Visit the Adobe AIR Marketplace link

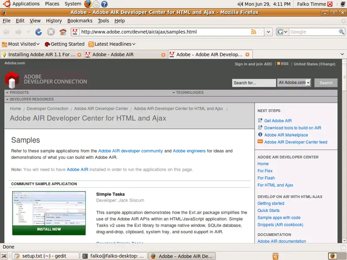click(x=286, y=135)
